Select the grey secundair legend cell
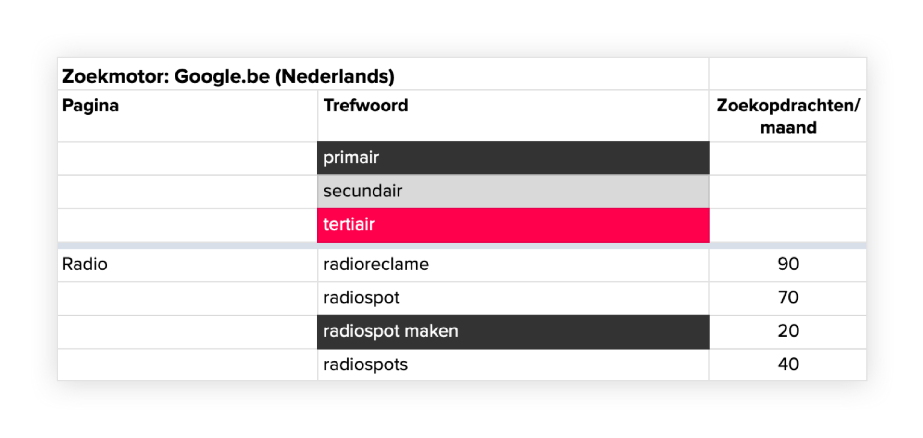This screenshot has height=438, width=923. [513, 192]
